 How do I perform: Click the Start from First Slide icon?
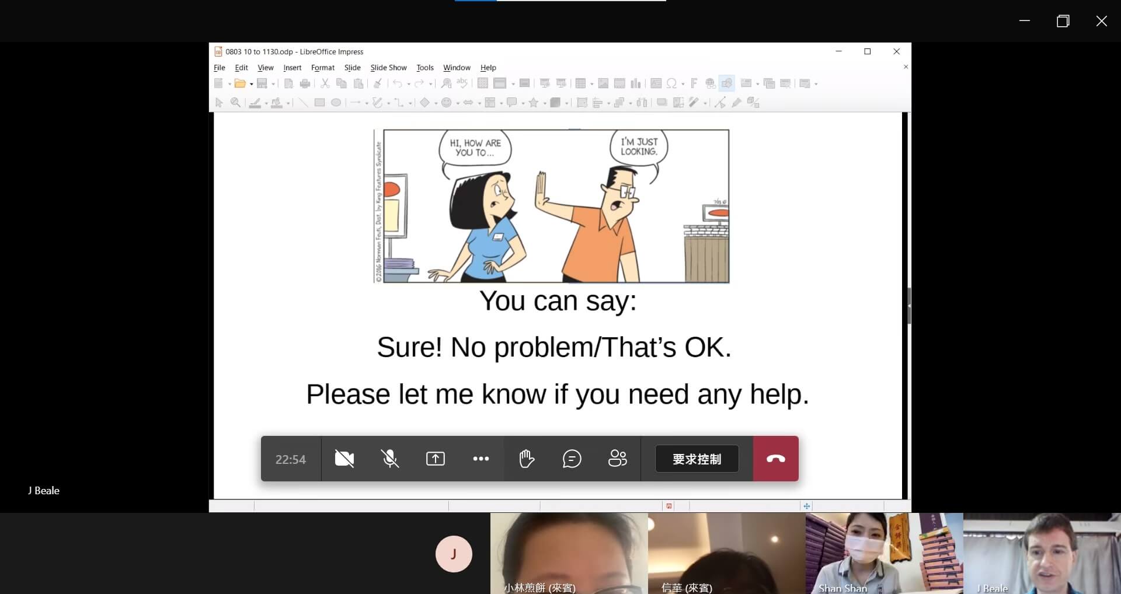pyautogui.click(x=545, y=83)
